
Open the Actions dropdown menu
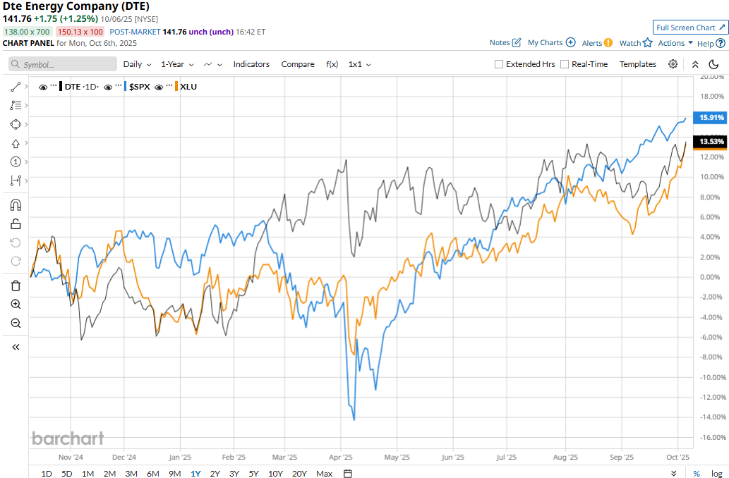(675, 43)
